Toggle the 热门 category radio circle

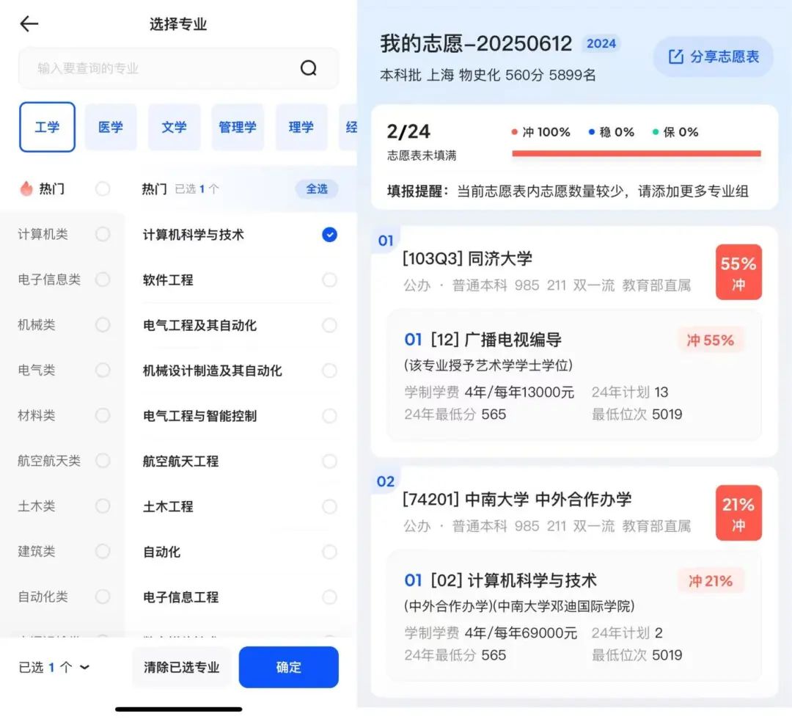tap(103, 189)
